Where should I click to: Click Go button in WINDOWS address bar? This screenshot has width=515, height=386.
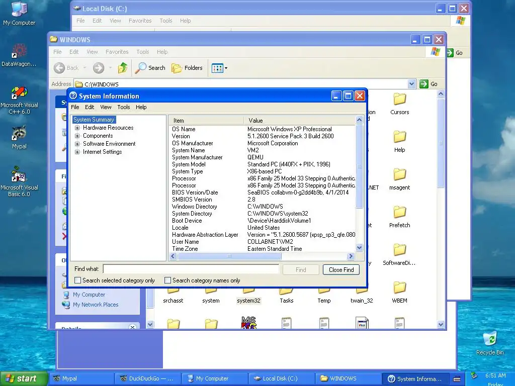[428, 84]
